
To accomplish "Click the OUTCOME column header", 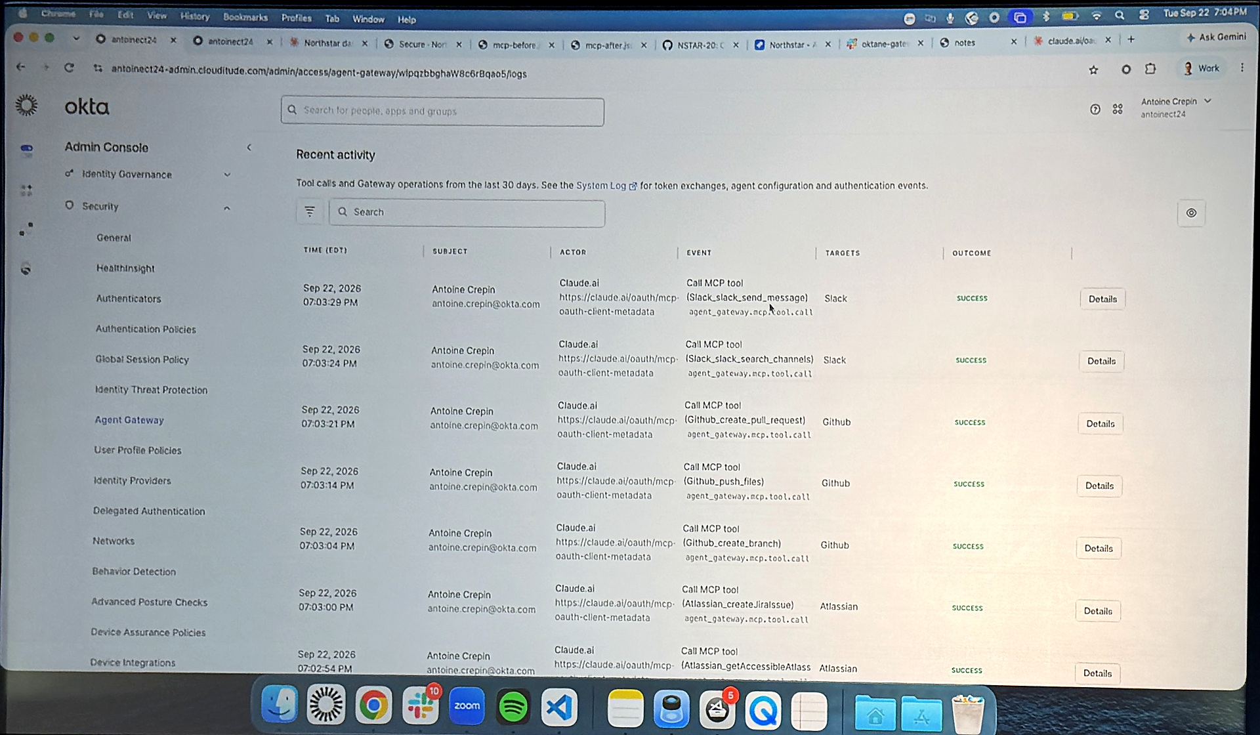I will (972, 253).
